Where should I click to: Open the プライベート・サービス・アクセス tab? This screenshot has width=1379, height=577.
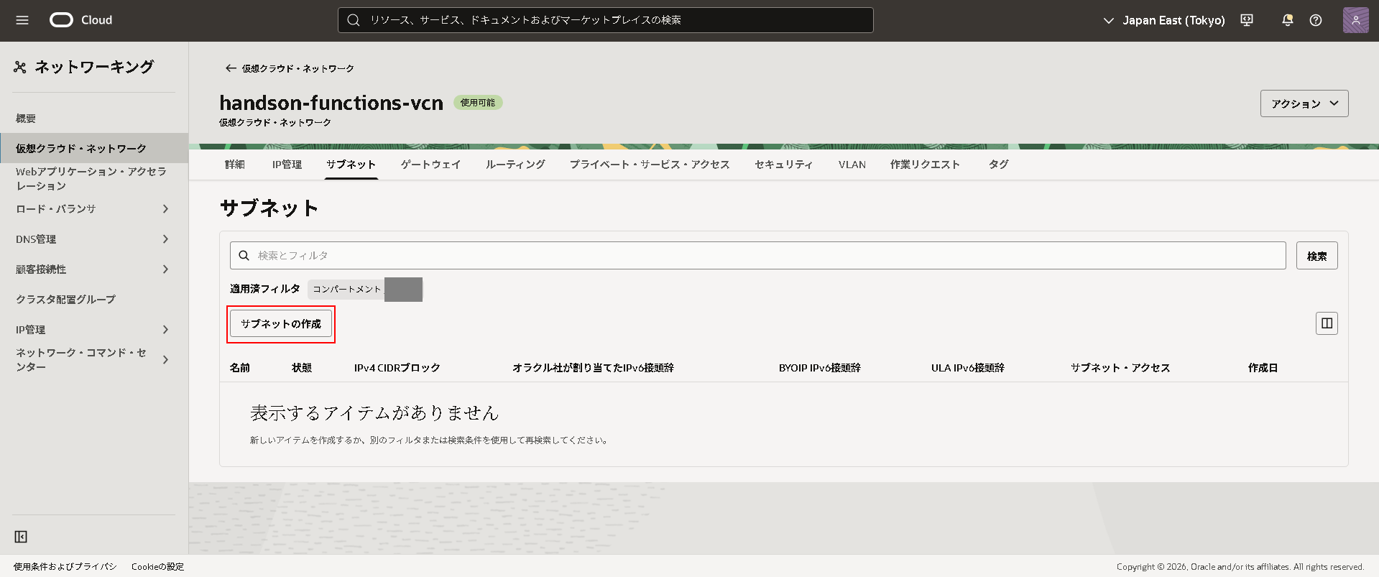(650, 165)
